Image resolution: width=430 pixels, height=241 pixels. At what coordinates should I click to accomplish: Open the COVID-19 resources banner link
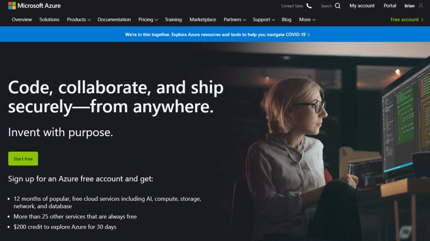(217, 35)
